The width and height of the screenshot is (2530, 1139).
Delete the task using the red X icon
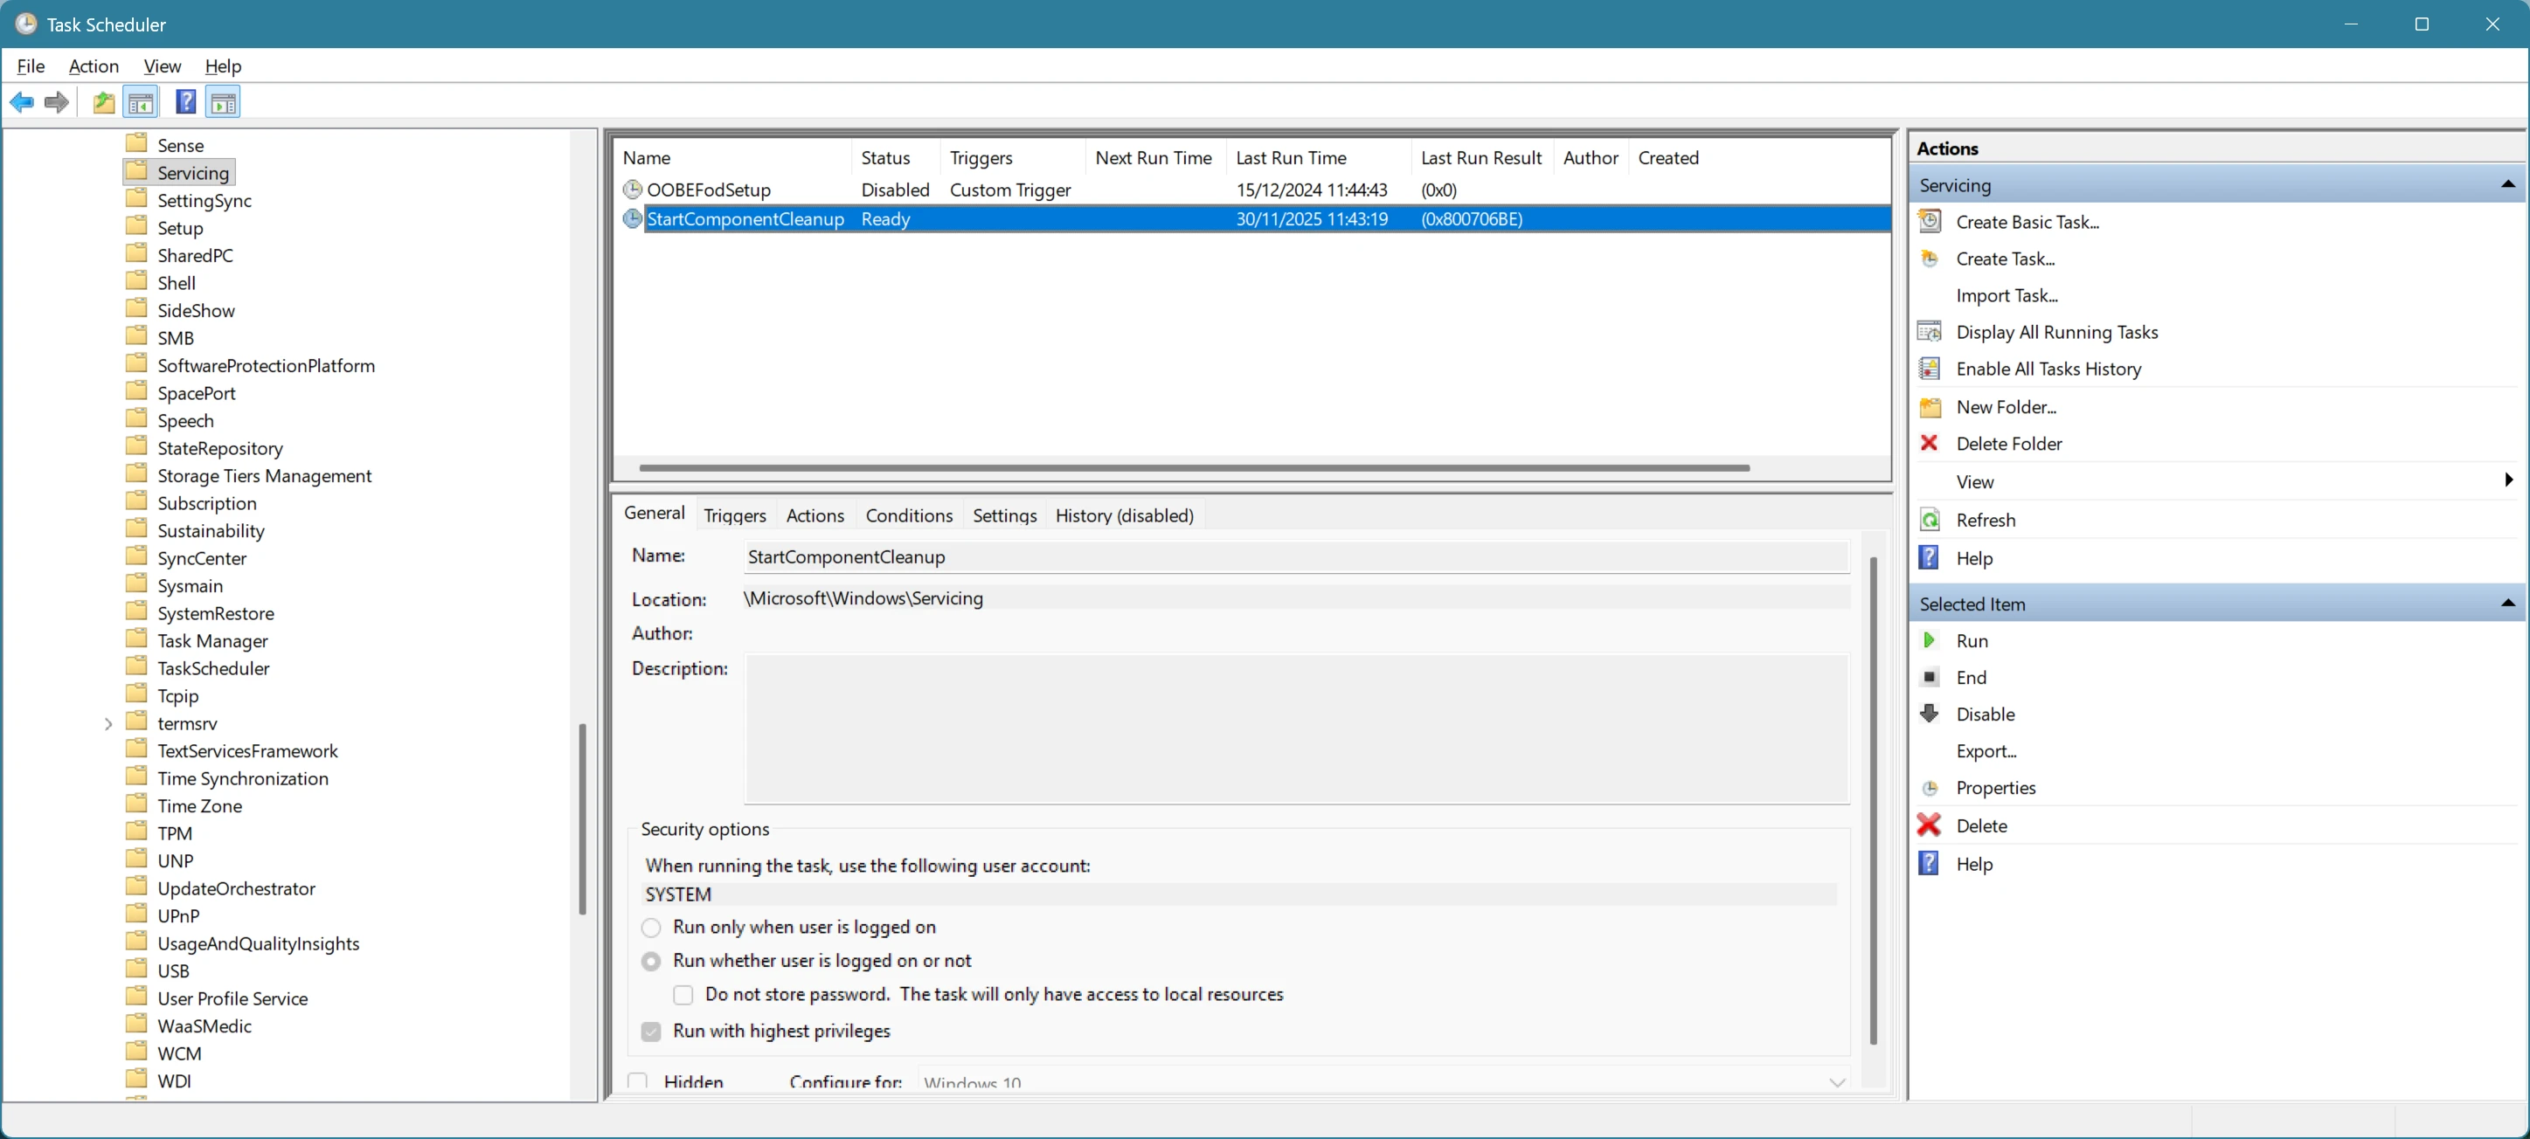click(1929, 825)
